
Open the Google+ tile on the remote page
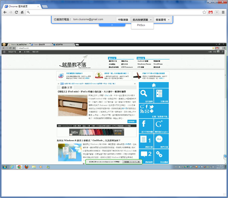pos(159,124)
